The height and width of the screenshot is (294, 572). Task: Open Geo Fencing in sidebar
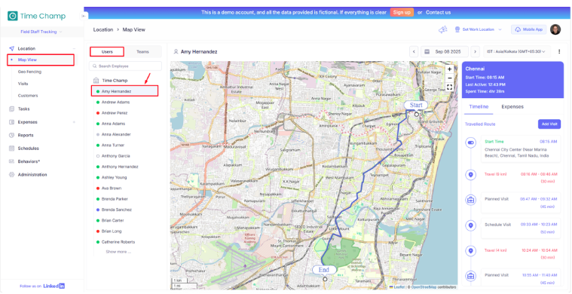pyautogui.click(x=29, y=72)
